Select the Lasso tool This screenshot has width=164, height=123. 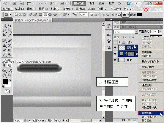pos(4,30)
